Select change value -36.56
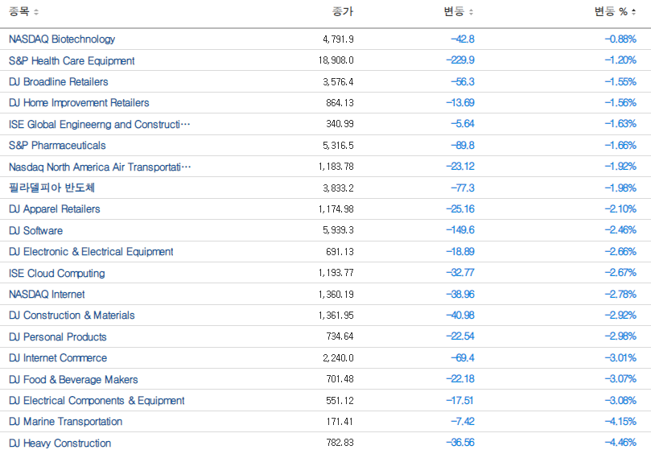Image resolution: width=651 pixels, height=454 pixels. [x=460, y=443]
